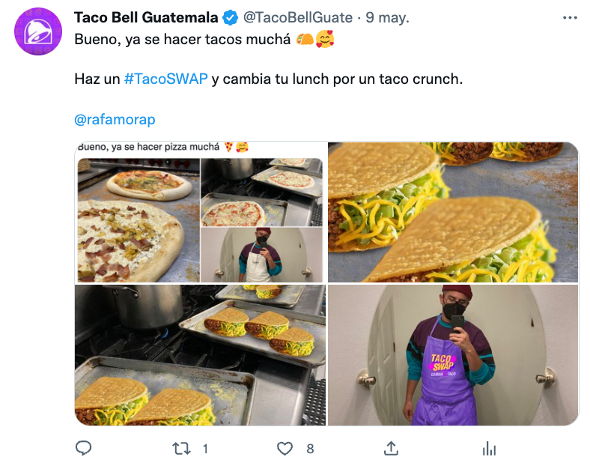Open the tacos on baking trays photo

(200, 355)
